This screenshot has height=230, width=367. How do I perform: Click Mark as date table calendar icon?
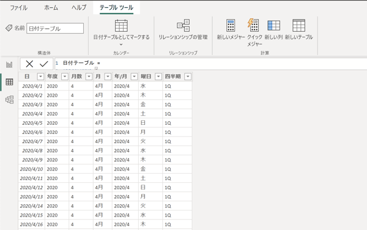(121, 26)
